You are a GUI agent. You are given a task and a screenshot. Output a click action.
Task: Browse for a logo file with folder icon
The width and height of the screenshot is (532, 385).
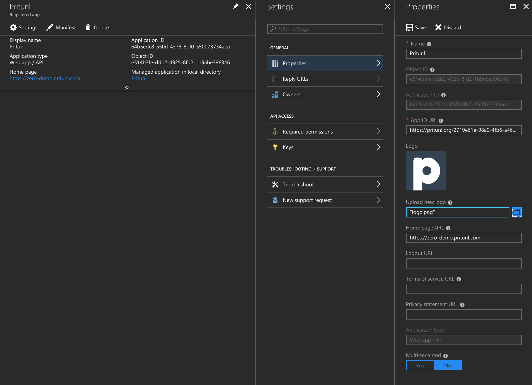517,212
